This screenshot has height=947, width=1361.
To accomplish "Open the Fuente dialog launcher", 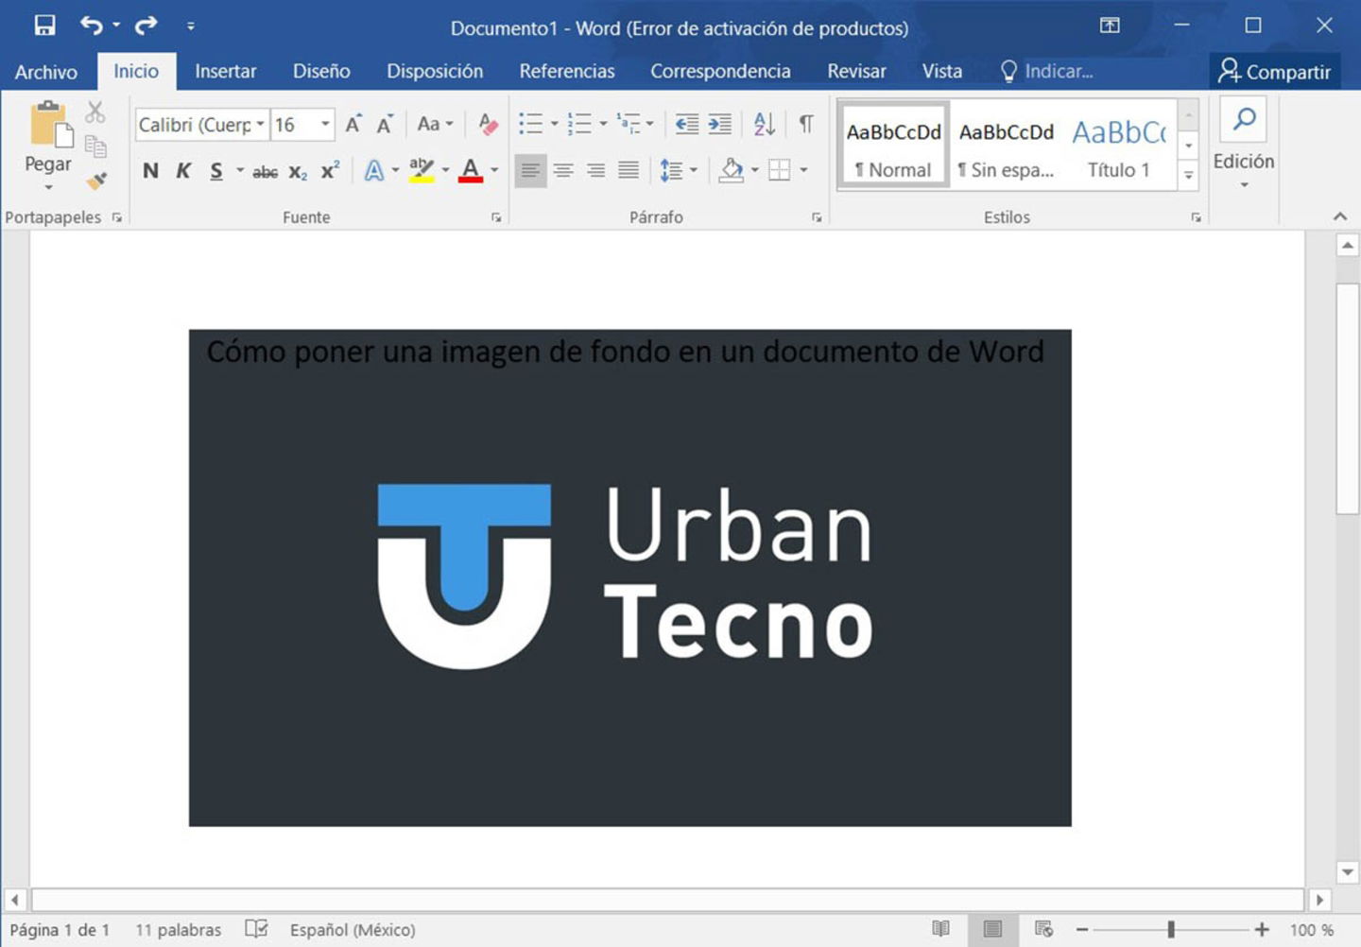I will point(496,217).
